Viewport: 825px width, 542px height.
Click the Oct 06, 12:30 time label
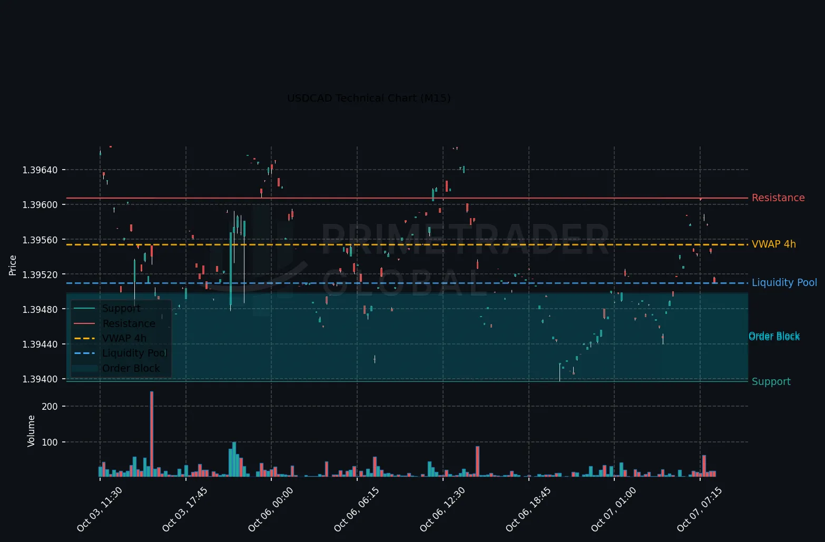pyautogui.click(x=443, y=509)
